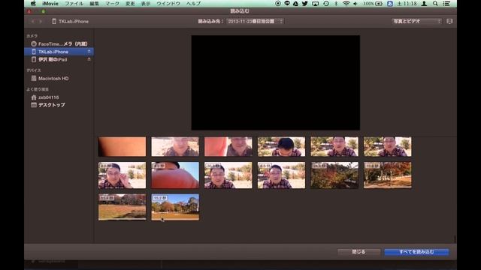The height and width of the screenshot is (270, 481).
Task: Open the Notification Center list icon
Action: tap(446, 4)
